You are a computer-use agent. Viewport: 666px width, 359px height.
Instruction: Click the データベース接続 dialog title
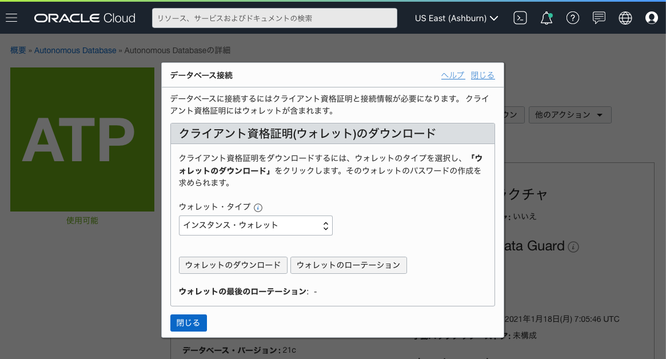[x=201, y=75]
